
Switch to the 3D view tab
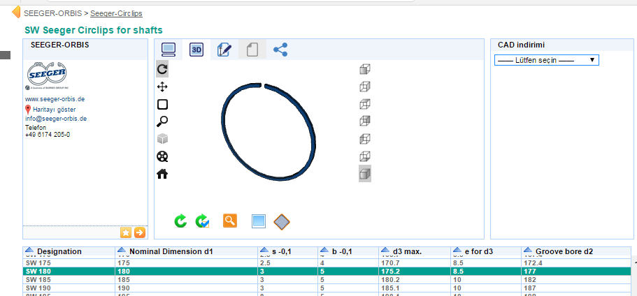(196, 50)
